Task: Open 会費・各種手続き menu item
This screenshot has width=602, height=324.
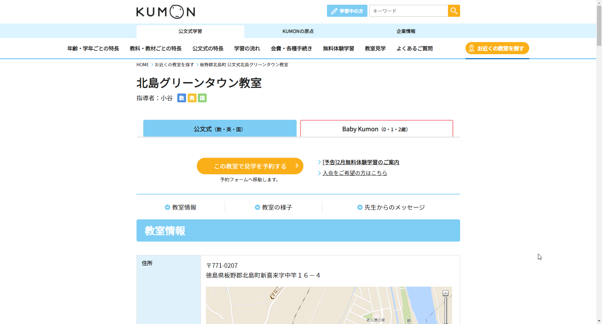Action: 292,48
